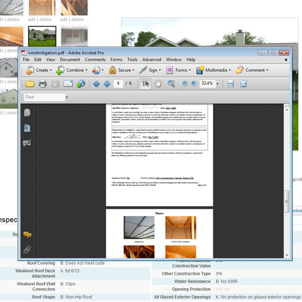Image resolution: width=302 pixels, height=302 pixels.
Task: Click the scrolling pages fit-width icon
Action: tap(231, 83)
